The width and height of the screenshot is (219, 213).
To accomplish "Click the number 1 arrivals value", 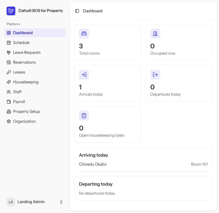I will 80,87.
